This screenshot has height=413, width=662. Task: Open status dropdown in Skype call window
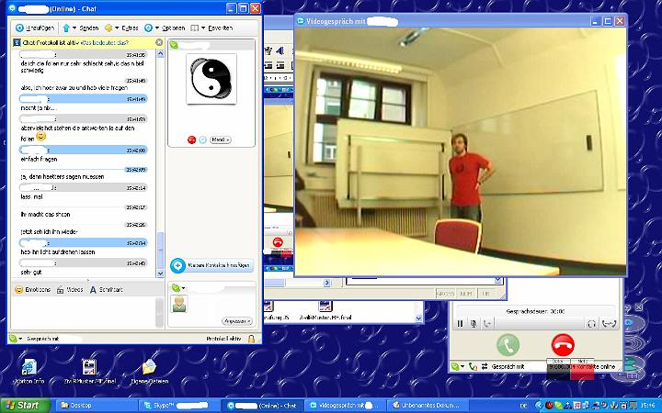point(457,366)
